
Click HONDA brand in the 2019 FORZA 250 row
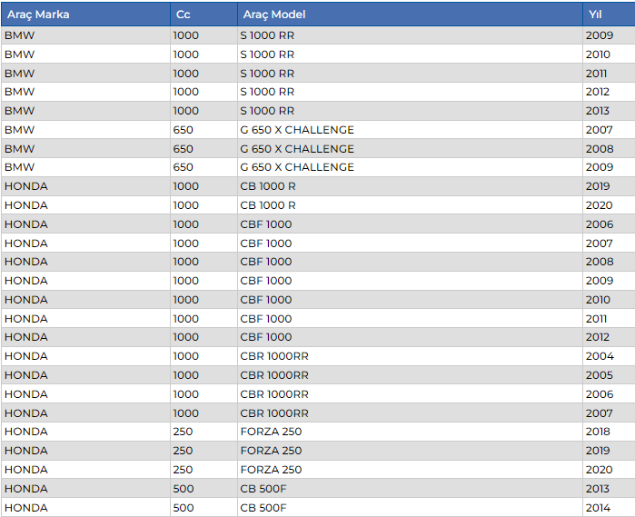point(26,451)
